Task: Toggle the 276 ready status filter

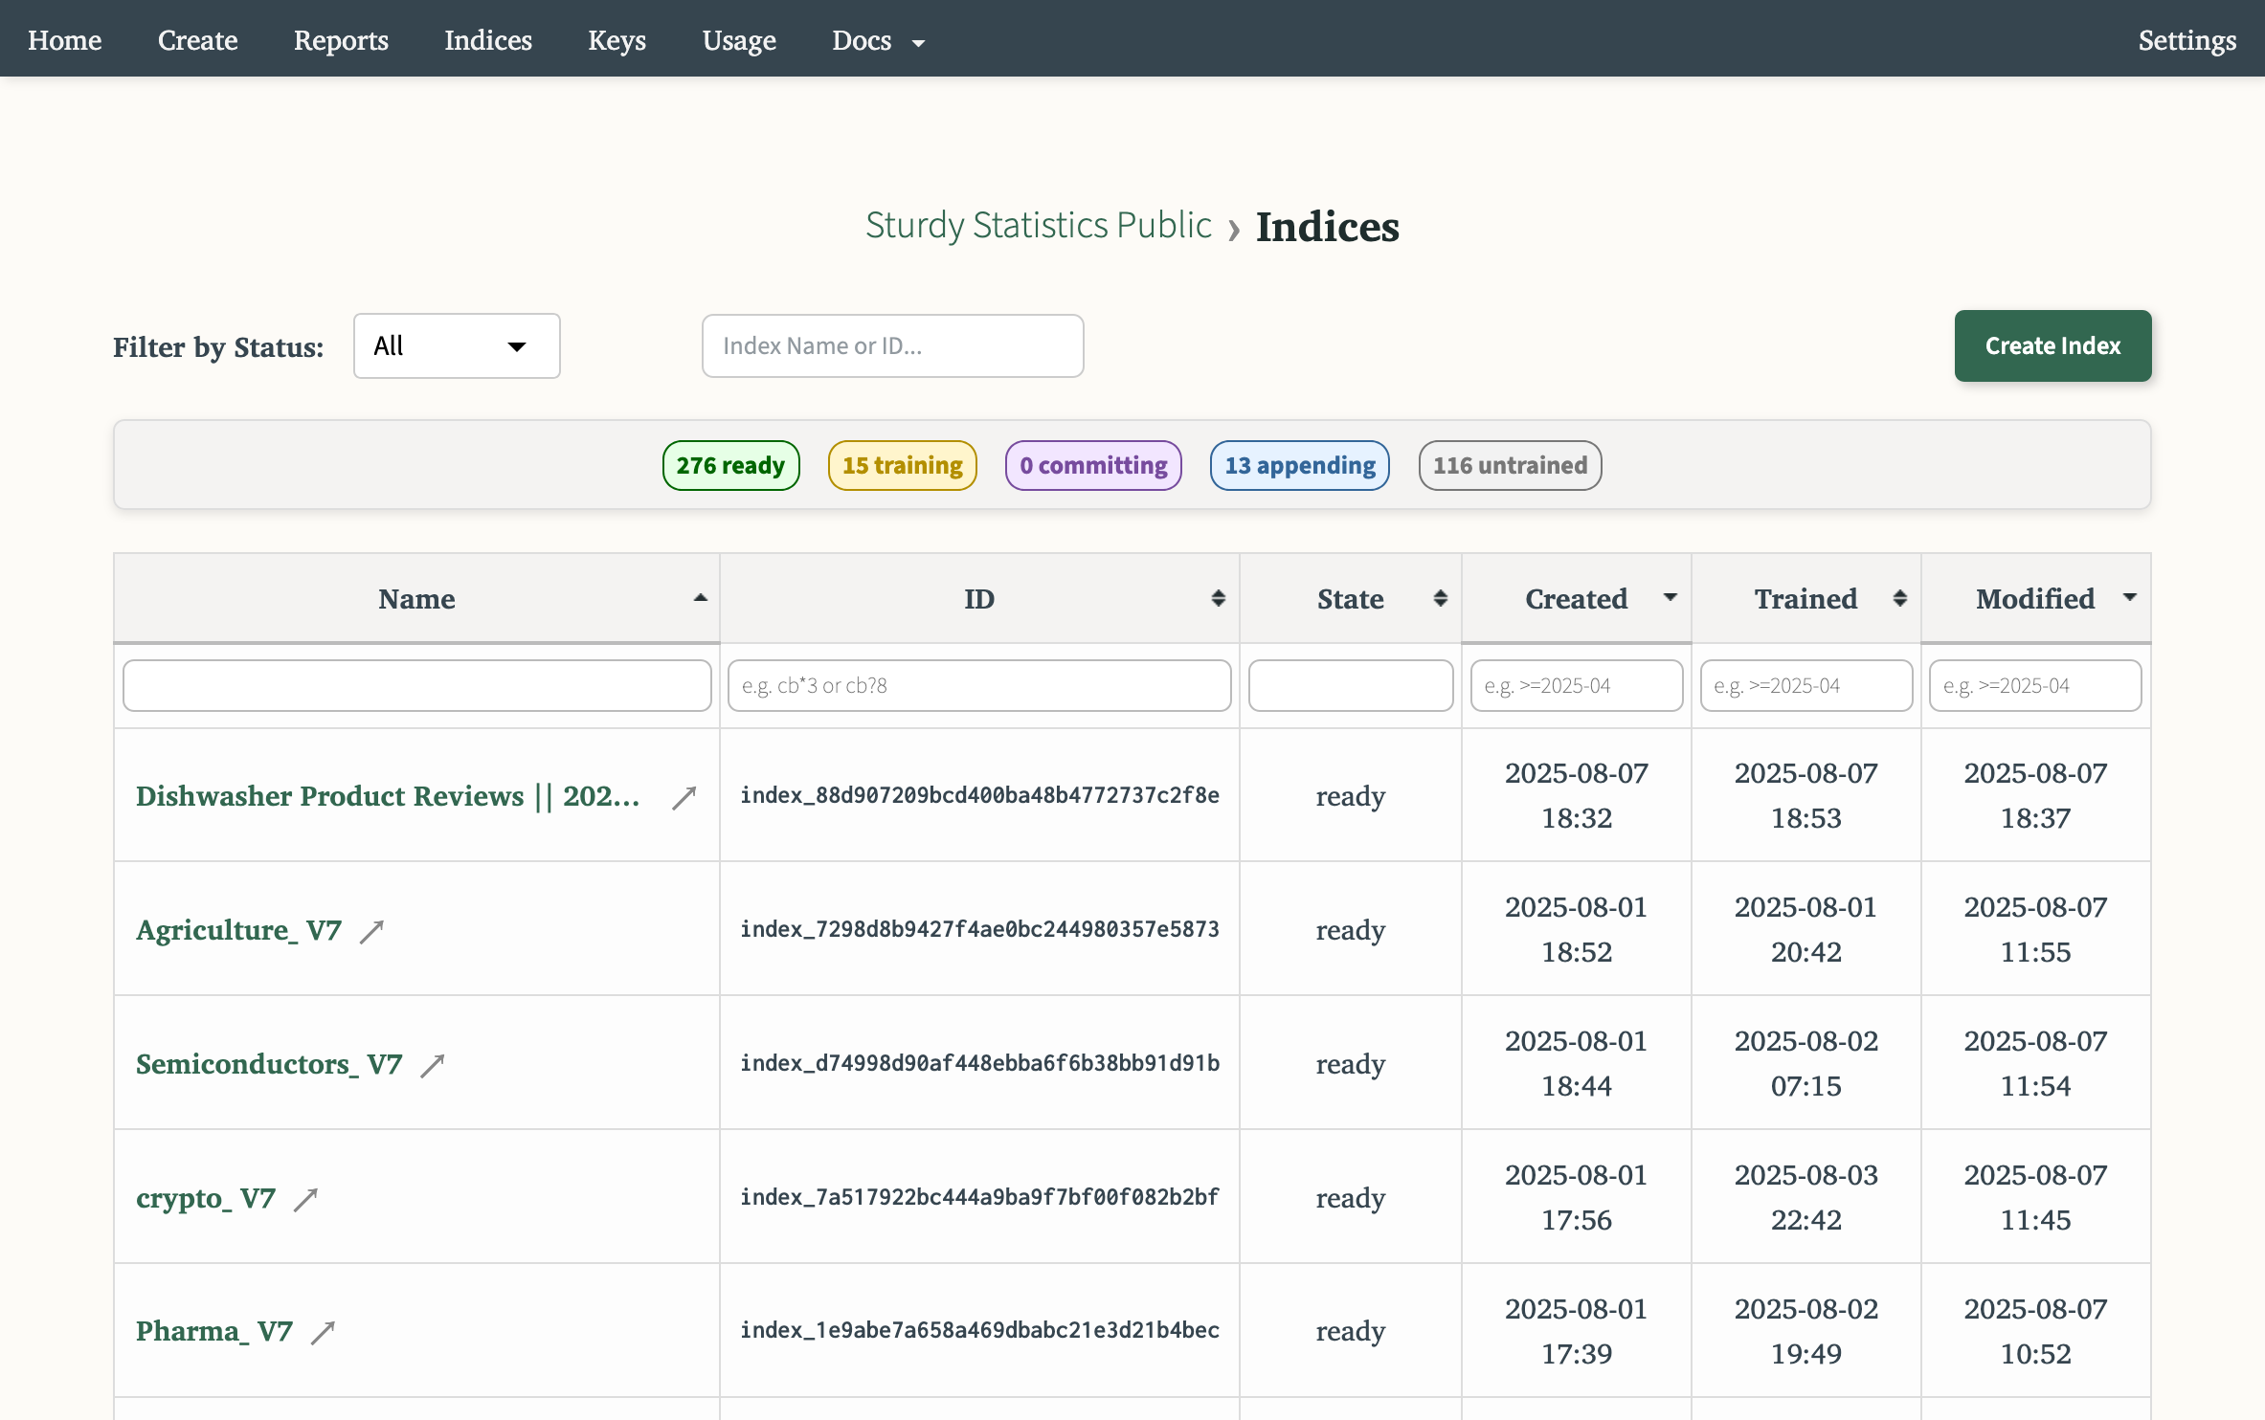Action: (x=730, y=465)
